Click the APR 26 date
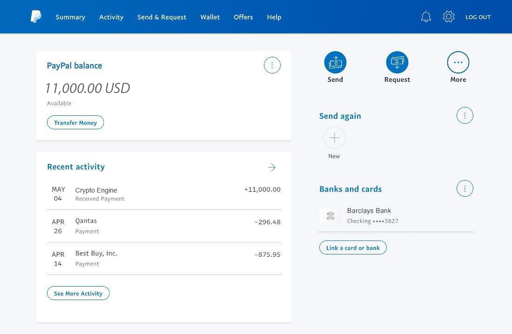The width and height of the screenshot is (512, 334). [x=58, y=226]
